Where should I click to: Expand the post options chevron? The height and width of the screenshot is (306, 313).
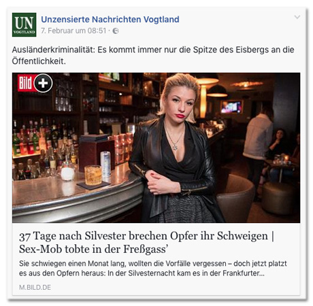coord(297,17)
